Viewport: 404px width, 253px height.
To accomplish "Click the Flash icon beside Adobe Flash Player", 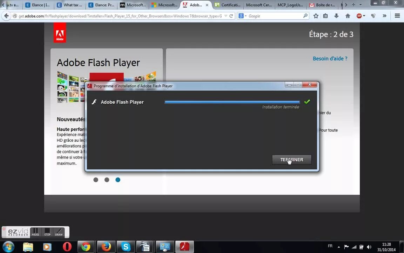I will [94, 102].
